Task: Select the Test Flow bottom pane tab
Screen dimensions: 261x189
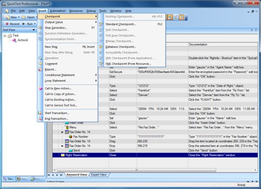Action: pos(9,179)
